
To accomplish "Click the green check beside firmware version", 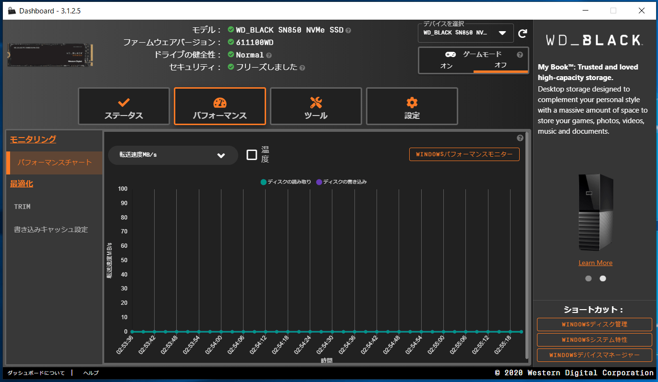I will coord(231,42).
